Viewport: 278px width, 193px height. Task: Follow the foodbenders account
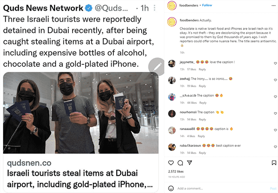pyautogui.click(x=207, y=5)
